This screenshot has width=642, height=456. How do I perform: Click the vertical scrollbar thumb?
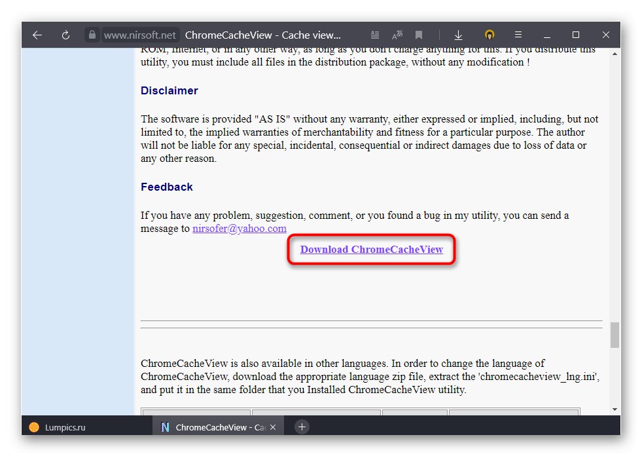point(615,335)
